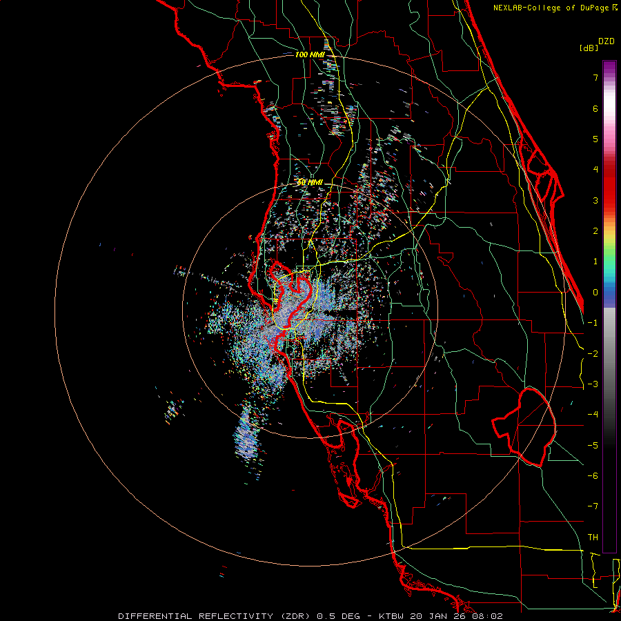
Task: Click the -4 value on color scale
Action: tap(593, 415)
